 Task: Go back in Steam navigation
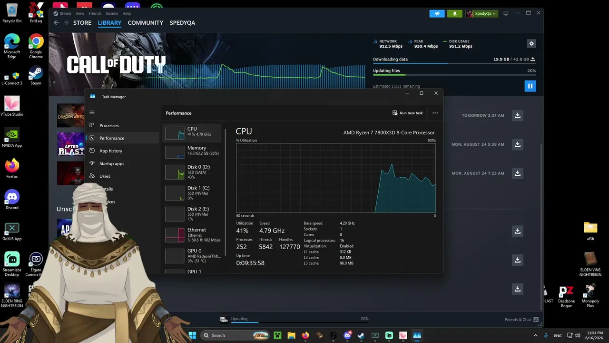pos(56,22)
